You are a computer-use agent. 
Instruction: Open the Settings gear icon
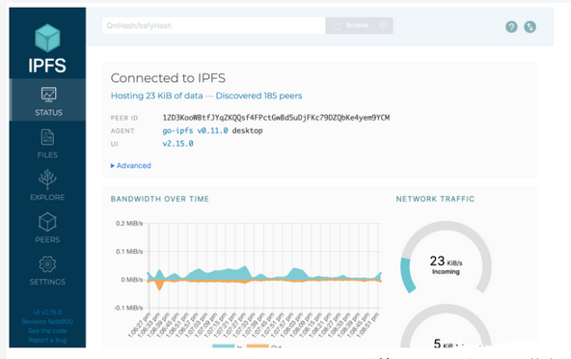click(x=47, y=263)
